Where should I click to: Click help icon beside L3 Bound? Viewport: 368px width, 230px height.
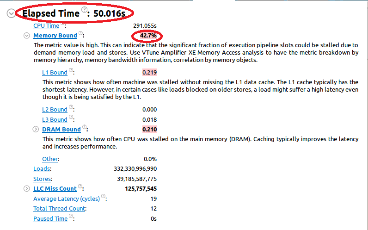(71, 117)
